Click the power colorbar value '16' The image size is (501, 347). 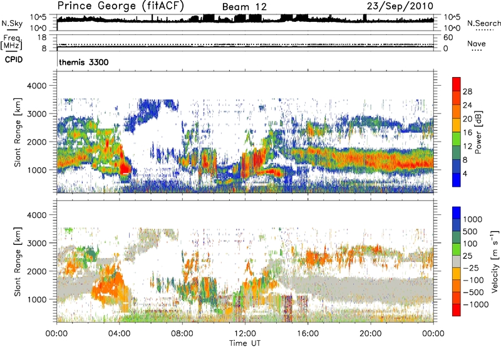(x=467, y=133)
